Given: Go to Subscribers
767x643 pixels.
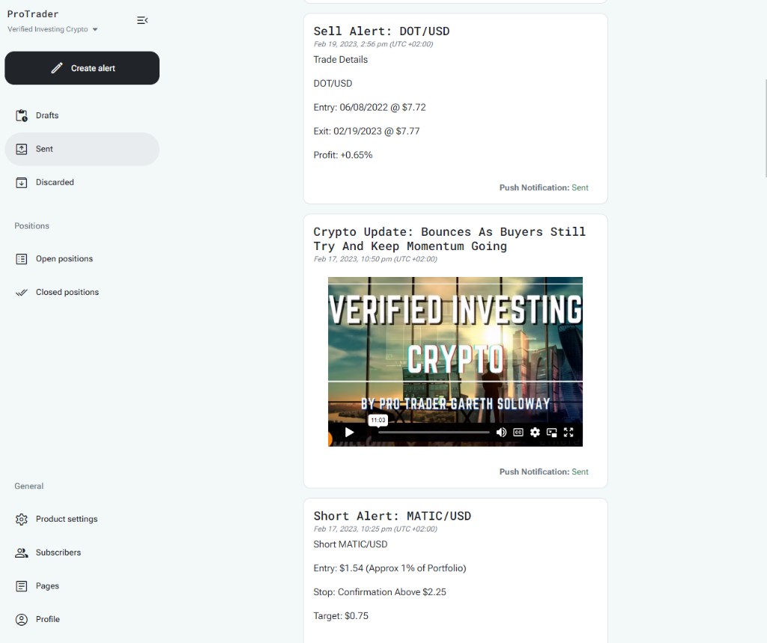Looking at the screenshot, I should [x=82, y=552].
